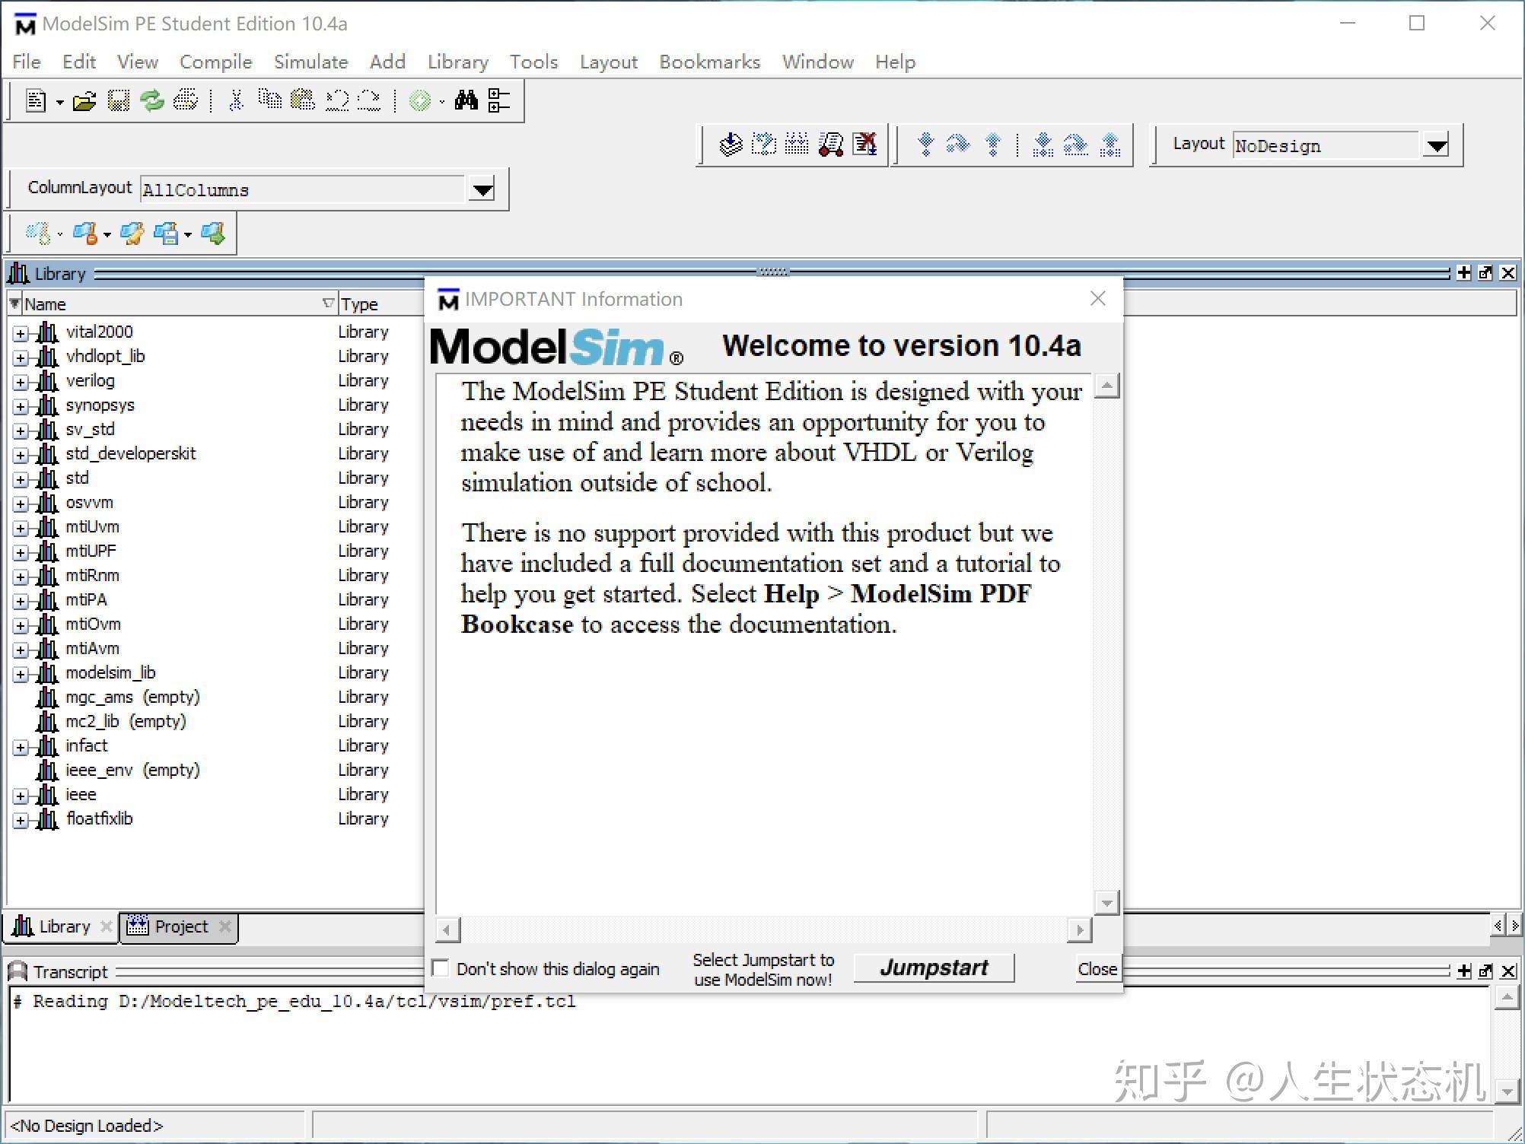Open a file with the Open folder icon
Viewport: 1525px width, 1144px height.
pos(83,100)
